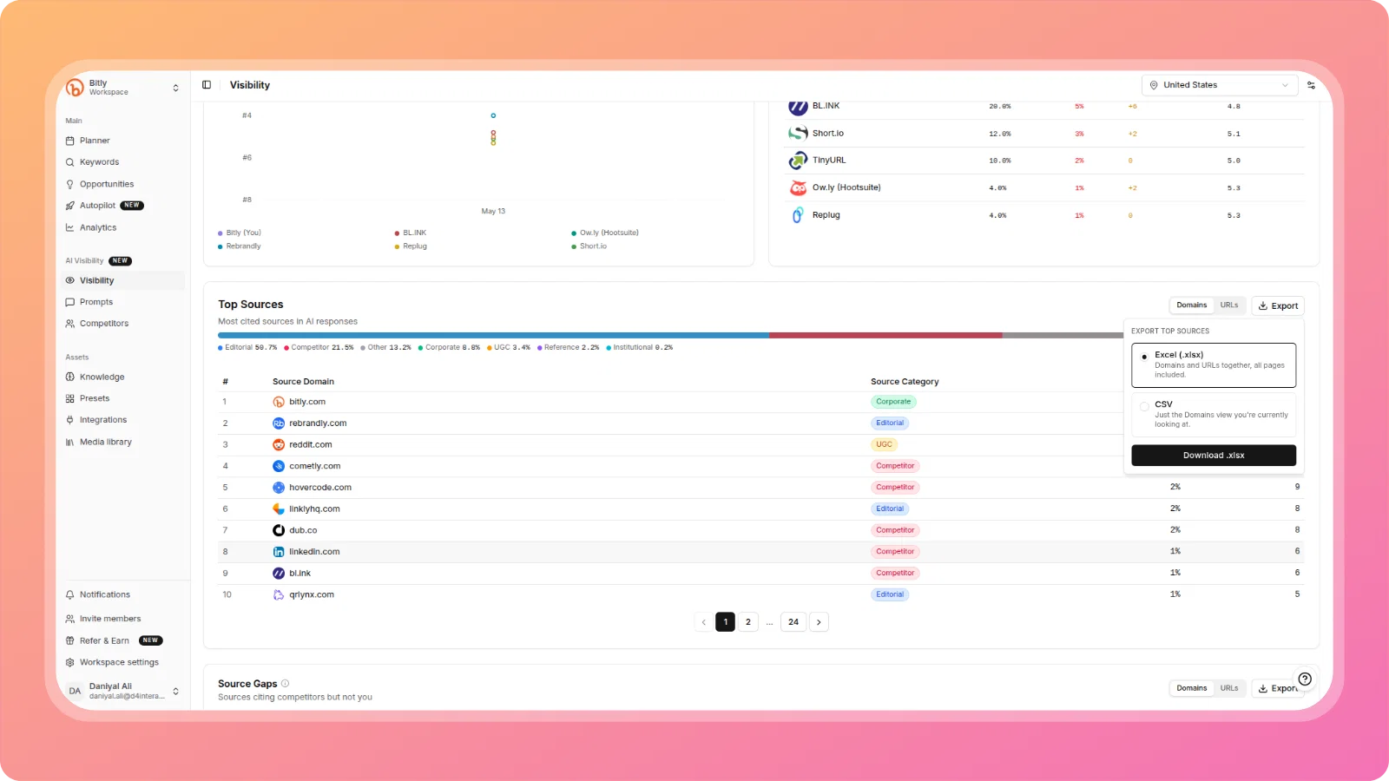
Task: Click the info icon beside Source Gaps
Action: (285, 683)
